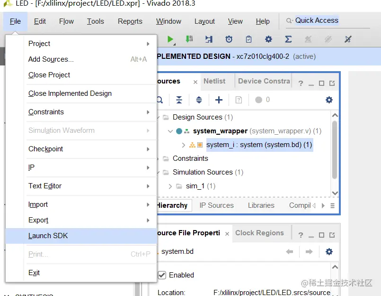Screen dimensions: 381x296
Task: Open the Flow menu
Action: 66,21
